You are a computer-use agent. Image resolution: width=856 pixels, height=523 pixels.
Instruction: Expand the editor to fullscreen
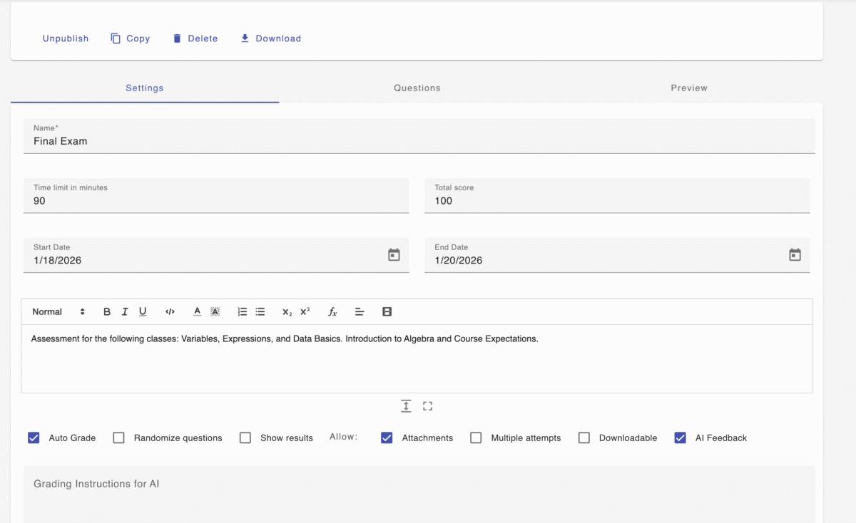[428, 406]
